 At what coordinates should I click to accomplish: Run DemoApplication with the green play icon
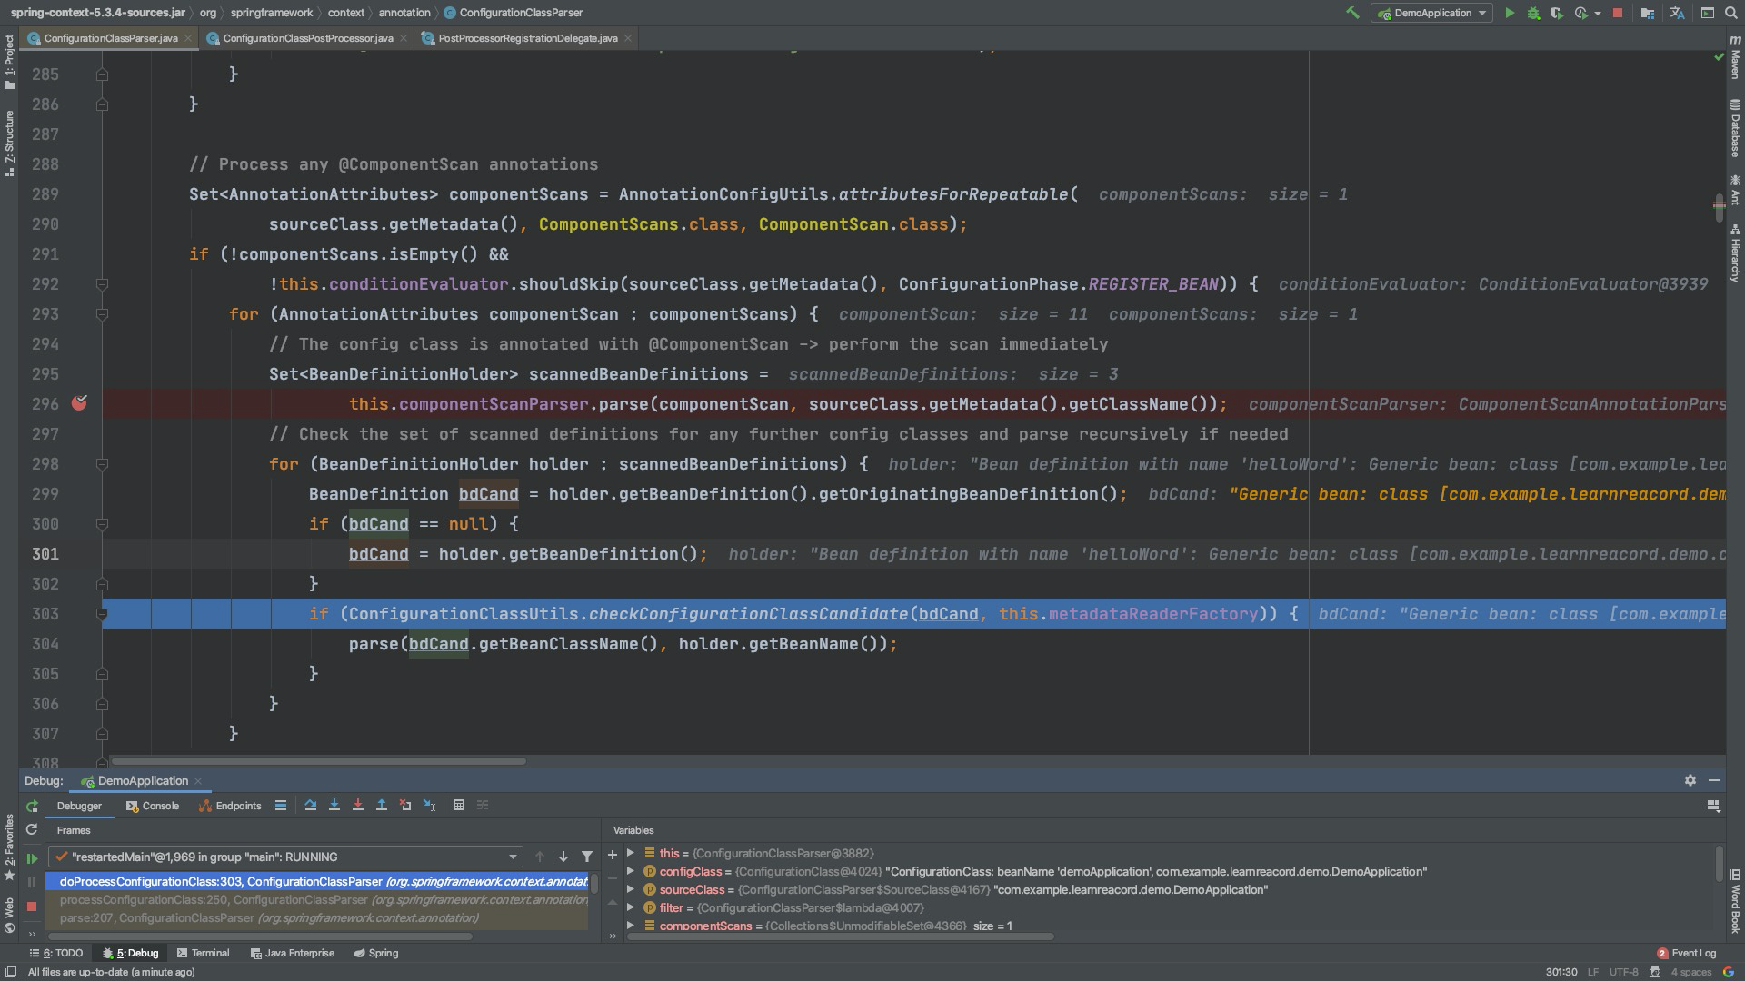1510,13
